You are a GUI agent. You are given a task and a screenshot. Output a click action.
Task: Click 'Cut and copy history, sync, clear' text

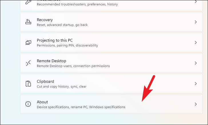point(62,86)
